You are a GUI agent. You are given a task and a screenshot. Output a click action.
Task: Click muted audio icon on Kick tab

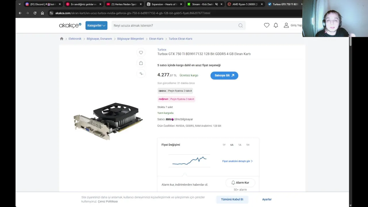pyautogui.click(x=216, y=4)
